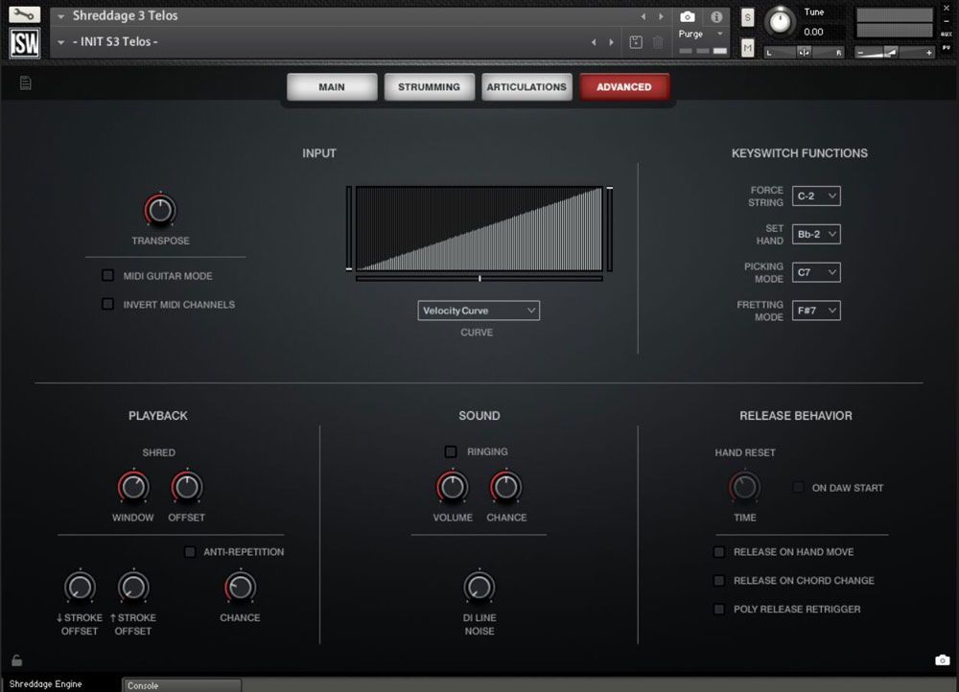
Task: Click the DI Line Noise knob
Action: click(479, 587)
